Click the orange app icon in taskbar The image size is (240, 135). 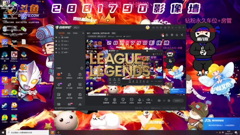tap(52, 133)
